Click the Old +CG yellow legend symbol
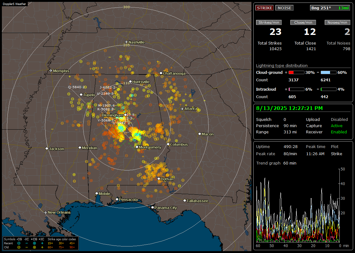The image size is (355, 253). (x=34, y=247)
